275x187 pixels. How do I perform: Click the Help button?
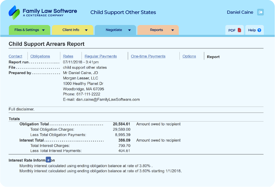tap(254, 30)
